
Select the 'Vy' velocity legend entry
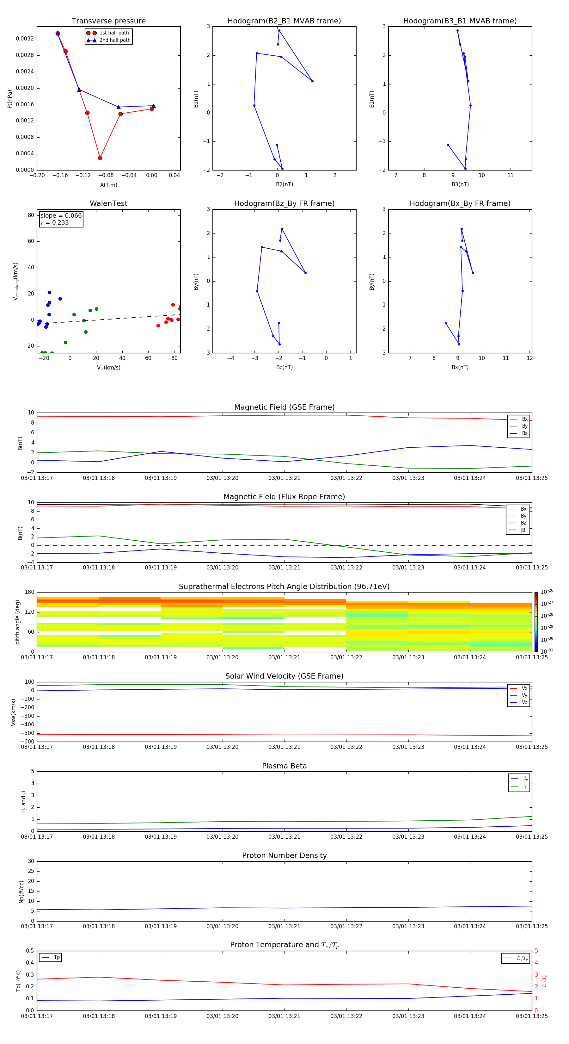pos(519,695)
